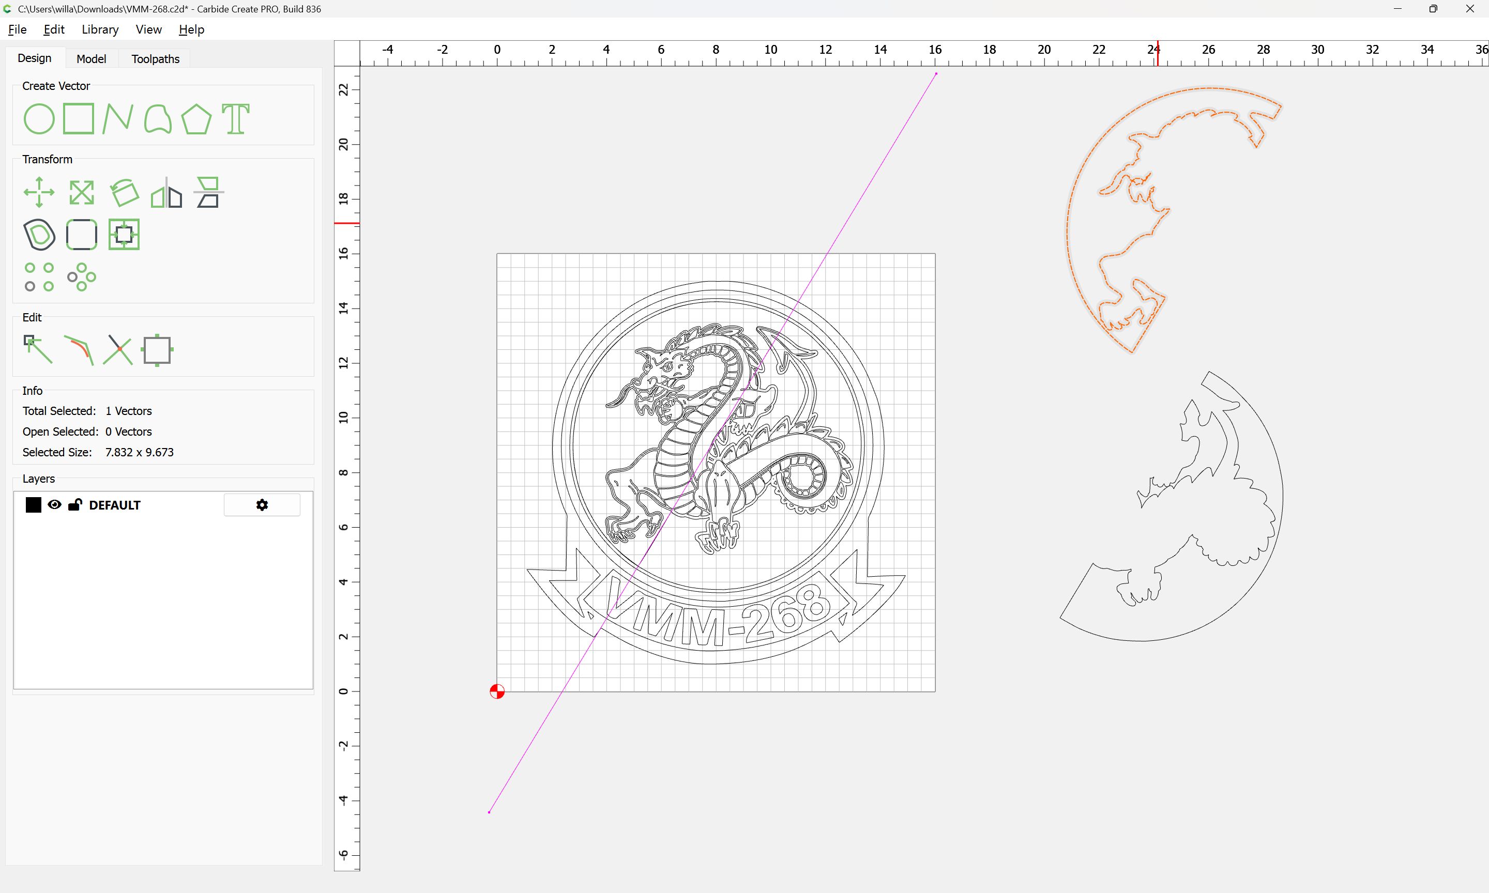Pick the Text creation tool
Image resolution: width=1489 pixels, height=893 pixels.
pyautogui.click(x=235, y=118)
